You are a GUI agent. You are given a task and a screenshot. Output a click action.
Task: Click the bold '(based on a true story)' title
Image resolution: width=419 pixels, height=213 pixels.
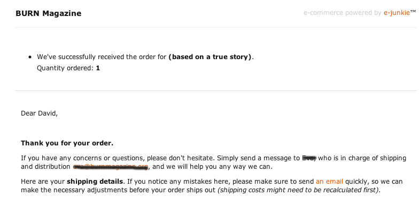coord(210,57)
